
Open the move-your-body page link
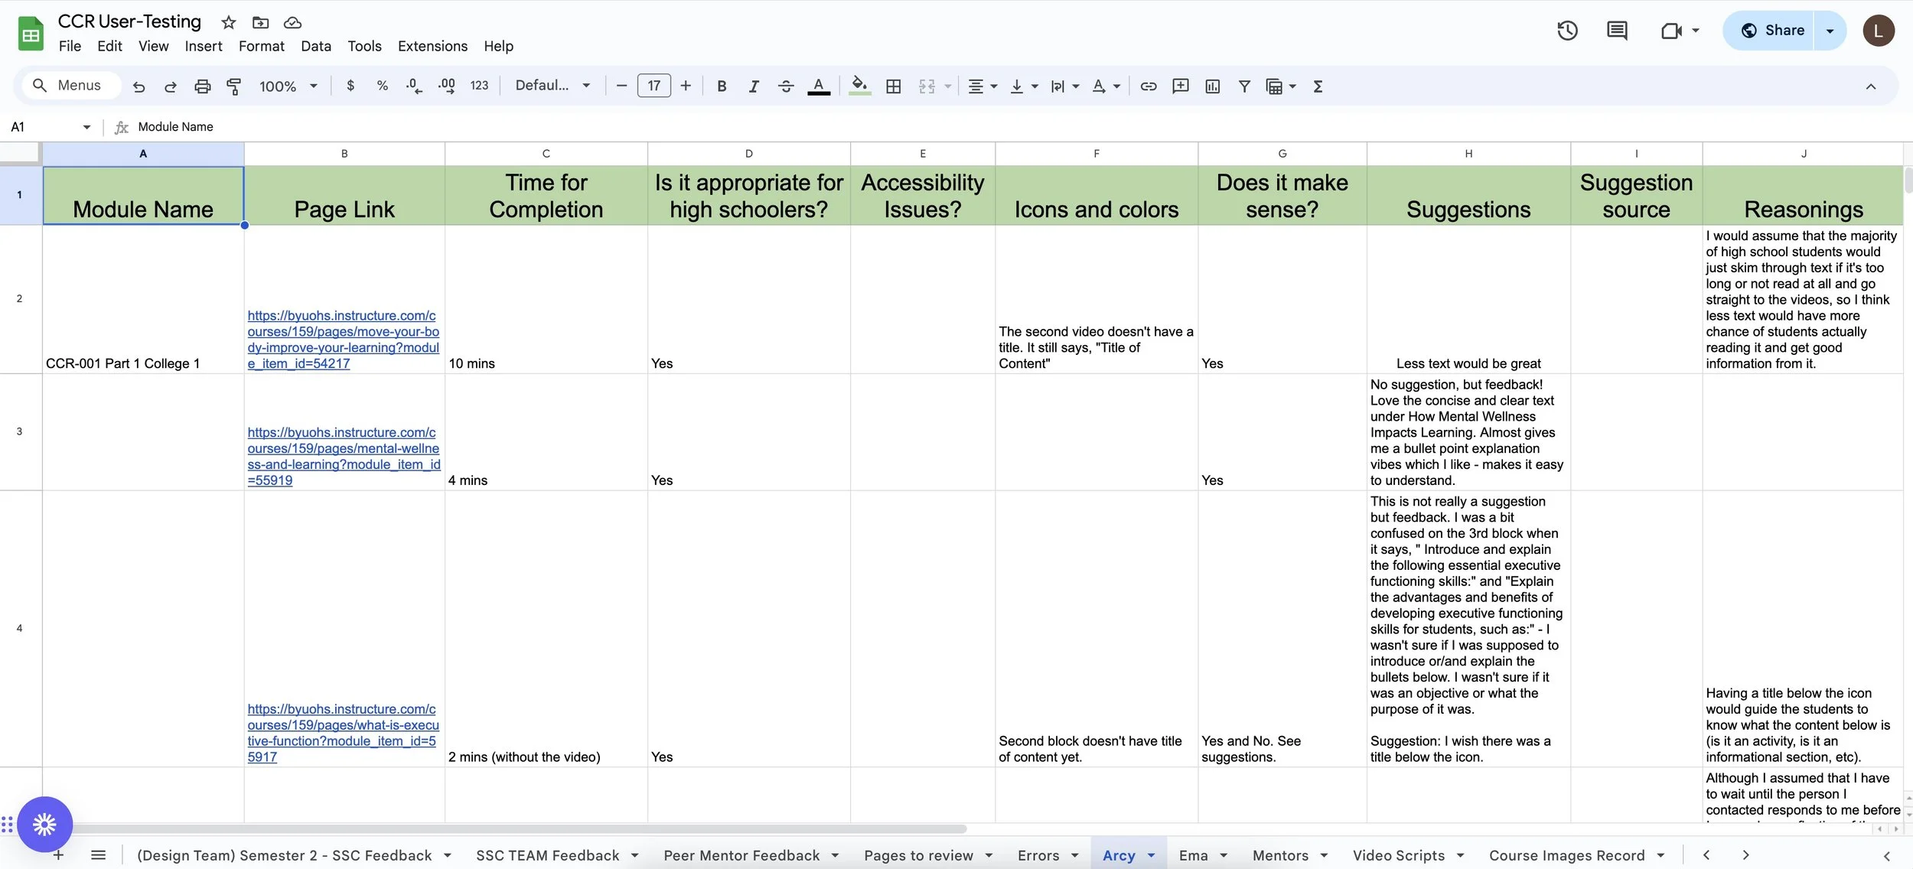343,340
